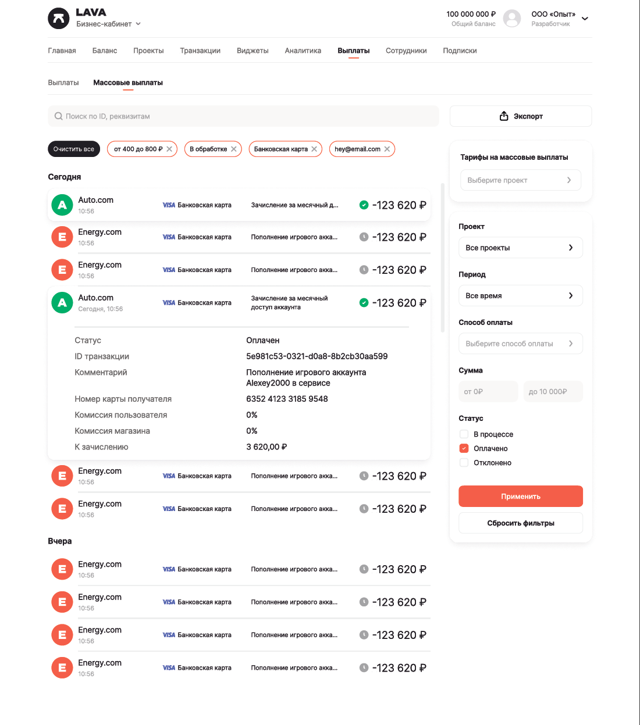
Task: Click the export icon in Экспорт button
Action: coord(504,116)
